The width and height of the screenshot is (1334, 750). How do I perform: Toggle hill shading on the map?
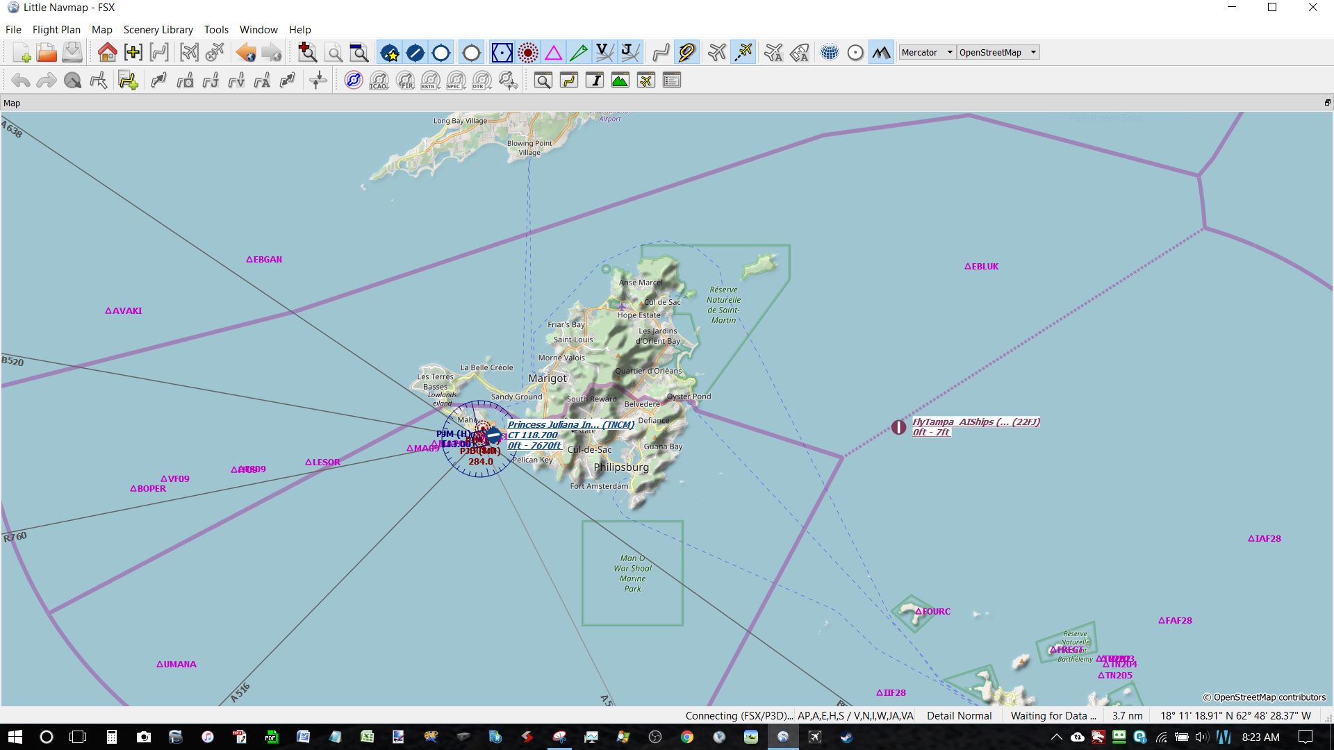coord(880,52)
